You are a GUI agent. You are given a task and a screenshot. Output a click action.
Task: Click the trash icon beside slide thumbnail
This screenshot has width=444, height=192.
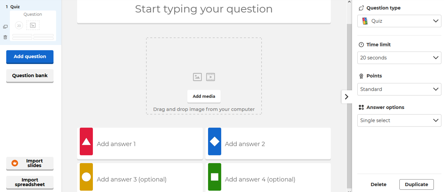click(5, 37)
